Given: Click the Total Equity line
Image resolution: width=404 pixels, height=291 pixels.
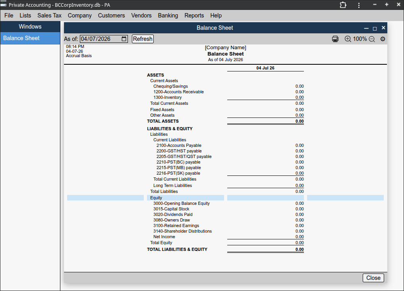Looking at the screenshot, I should (226, 243).
